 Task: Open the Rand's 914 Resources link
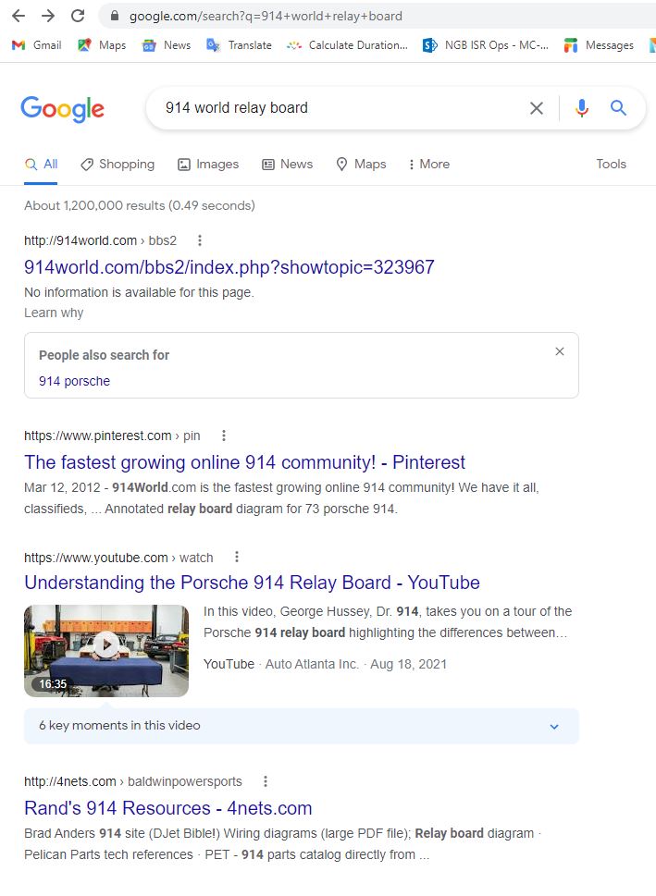(167, 808)
